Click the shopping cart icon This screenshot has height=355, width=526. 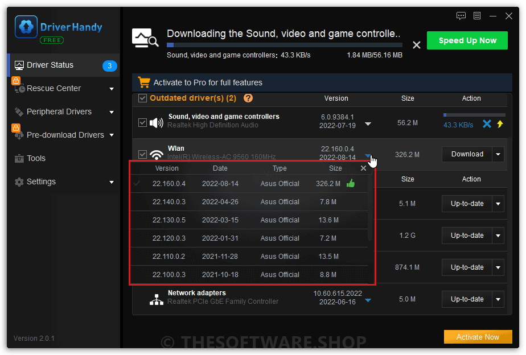pos(144,82)
